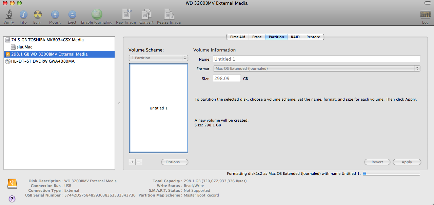Click the Connection Bus value USB

pyautogui.click(x=68, y=186)
